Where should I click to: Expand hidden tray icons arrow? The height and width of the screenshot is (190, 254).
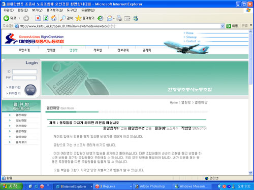219,186
